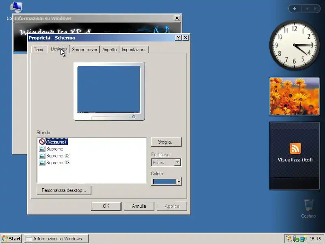The height and width of the screenshot is (244, 325).
Task: Click the image icon beside Supreme
Action: pos(42,149)
